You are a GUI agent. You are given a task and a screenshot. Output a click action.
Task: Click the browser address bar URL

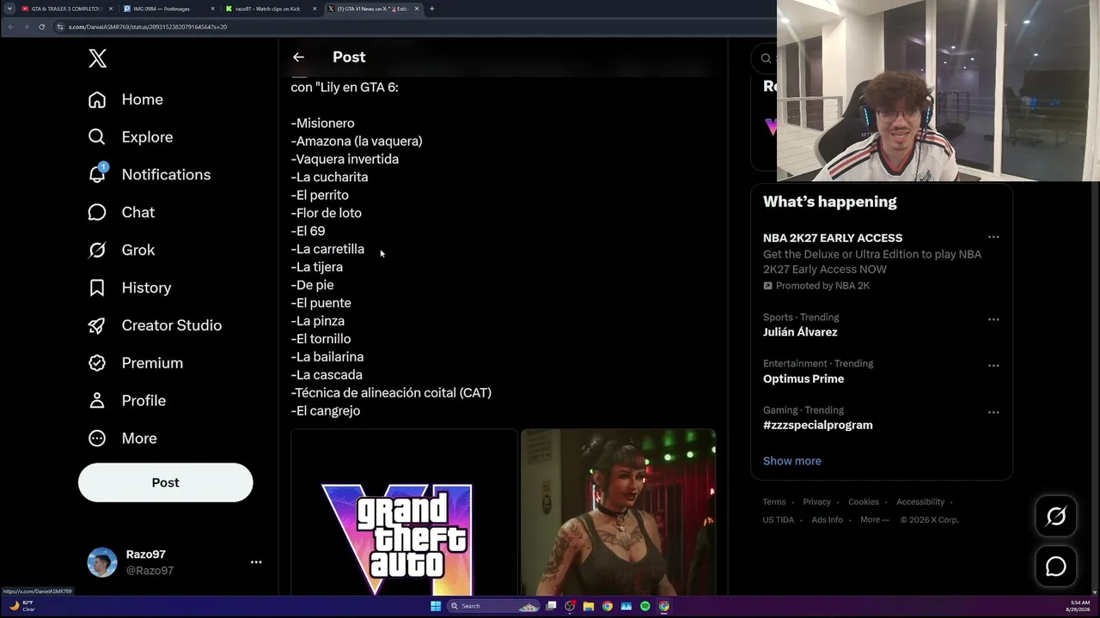click(148, 27)
